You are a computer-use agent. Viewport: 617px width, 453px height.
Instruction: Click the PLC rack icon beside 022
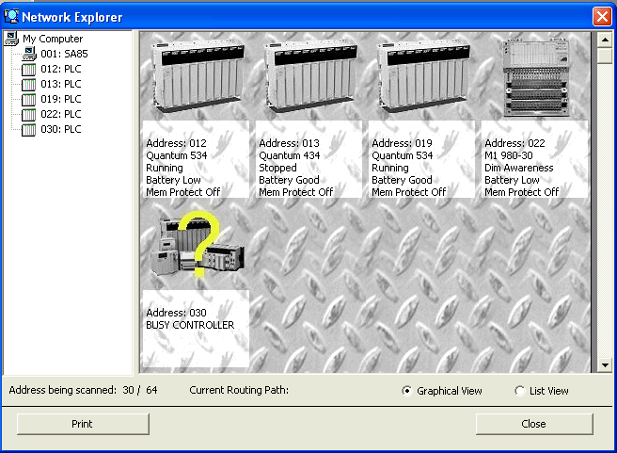28,115
